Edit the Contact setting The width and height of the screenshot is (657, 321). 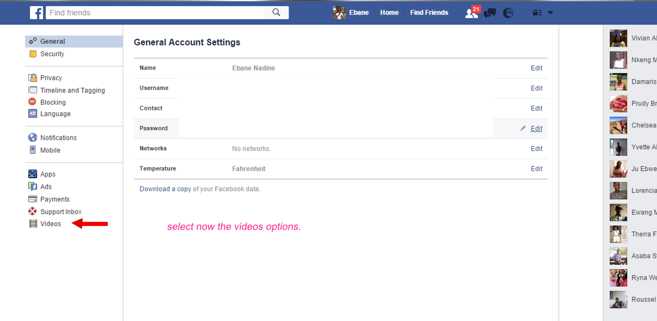[x=536, y=109]
